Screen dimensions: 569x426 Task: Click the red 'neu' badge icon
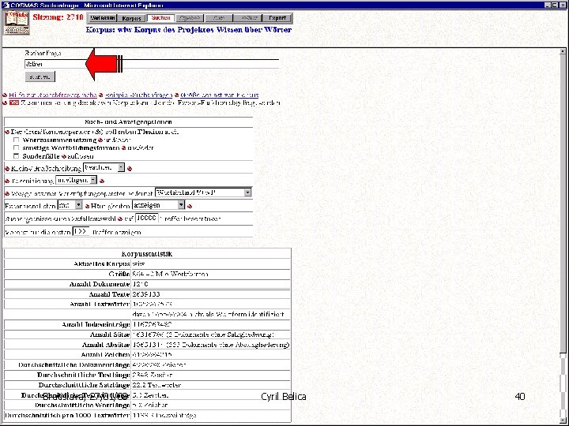[14, 103]
